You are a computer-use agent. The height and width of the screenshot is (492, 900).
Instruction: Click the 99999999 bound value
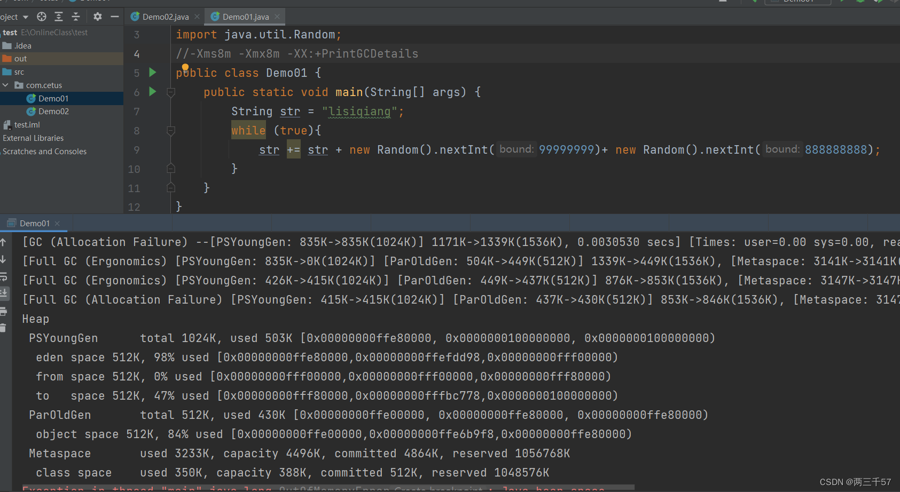click(x=566, y=150)
